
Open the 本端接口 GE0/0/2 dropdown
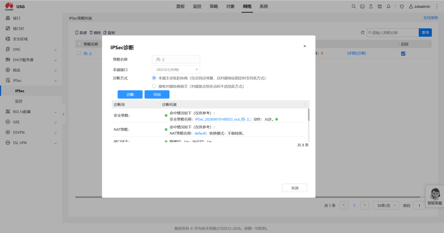coord(176,69)
